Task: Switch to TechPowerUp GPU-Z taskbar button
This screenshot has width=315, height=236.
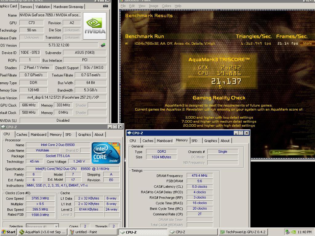Action: 243,232
